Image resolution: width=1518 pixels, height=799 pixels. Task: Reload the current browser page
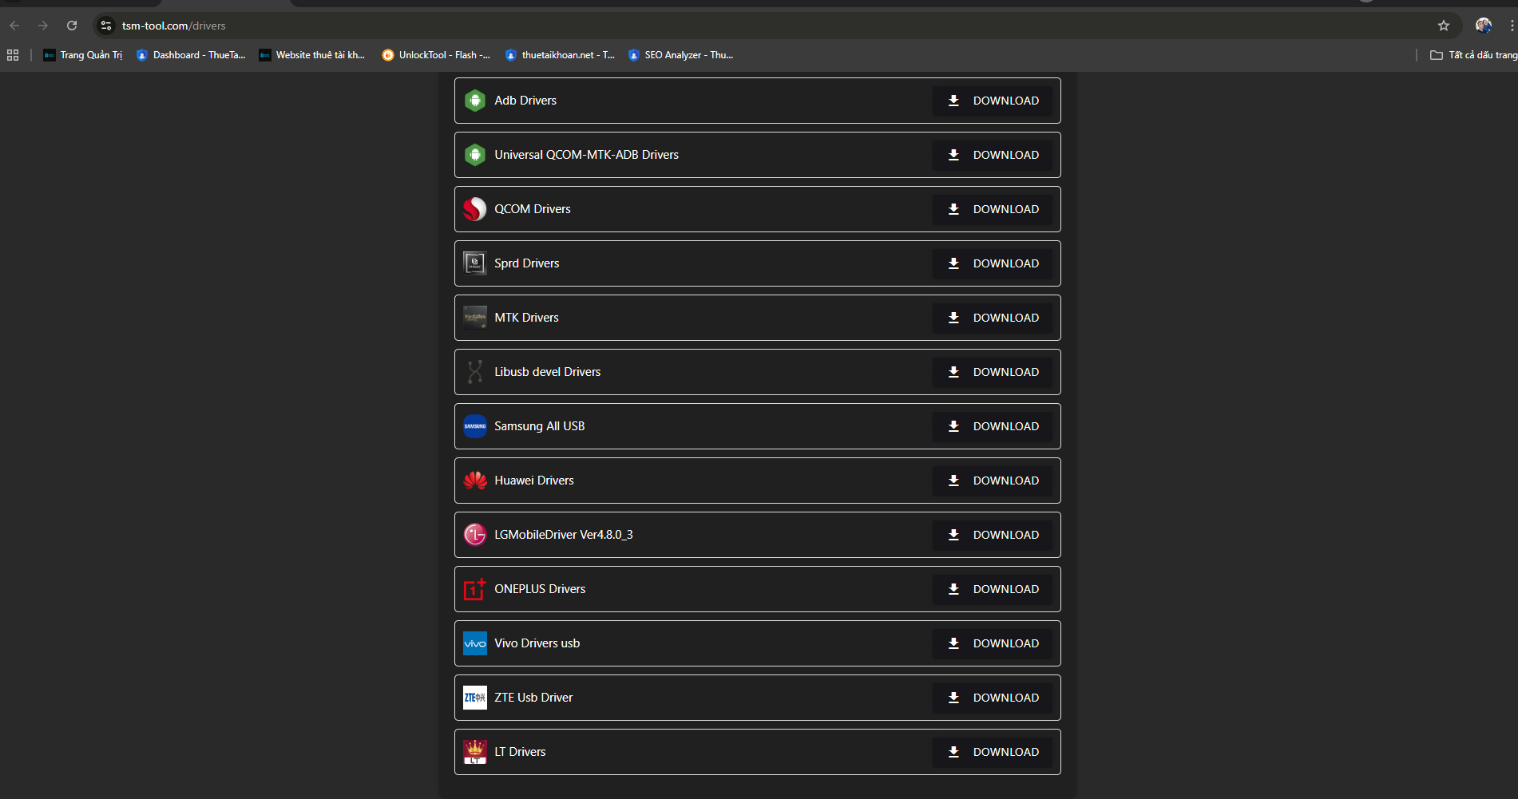(72, 26)
